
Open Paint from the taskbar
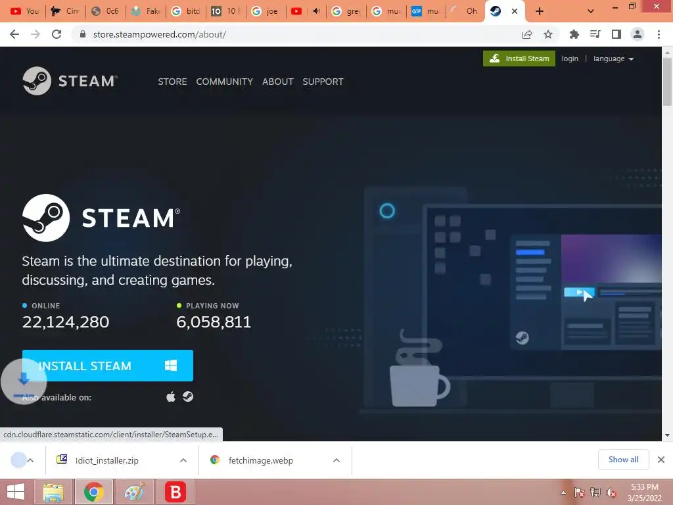point(134,492)
